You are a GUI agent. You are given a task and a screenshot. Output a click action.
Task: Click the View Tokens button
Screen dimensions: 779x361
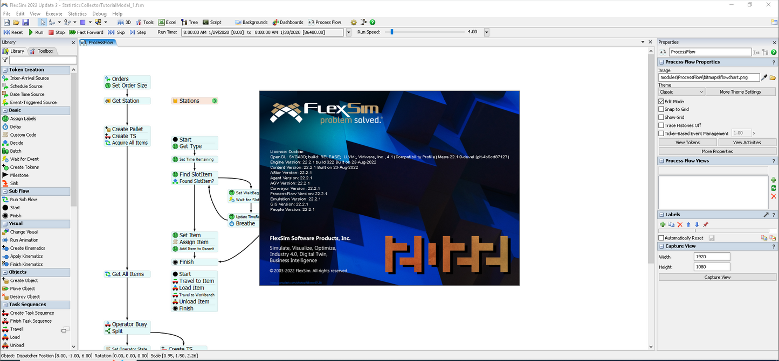(x=687, y=143)
